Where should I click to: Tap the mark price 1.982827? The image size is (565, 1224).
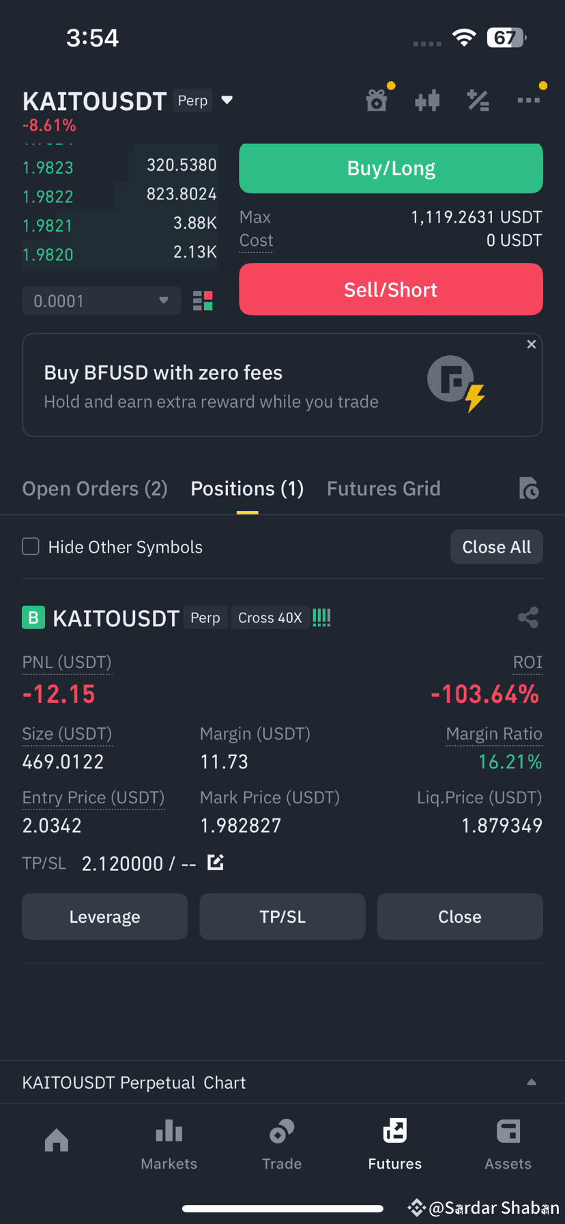tap(240, 826)
